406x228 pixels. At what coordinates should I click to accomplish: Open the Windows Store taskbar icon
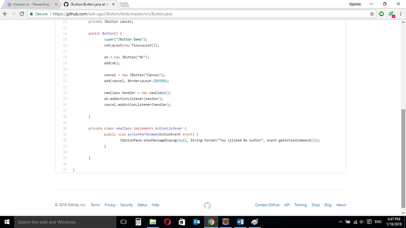tap(182, 222)
